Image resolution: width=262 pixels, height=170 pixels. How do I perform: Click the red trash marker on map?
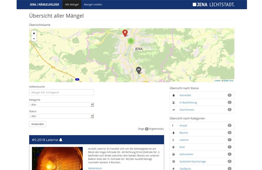coord(125,32)
